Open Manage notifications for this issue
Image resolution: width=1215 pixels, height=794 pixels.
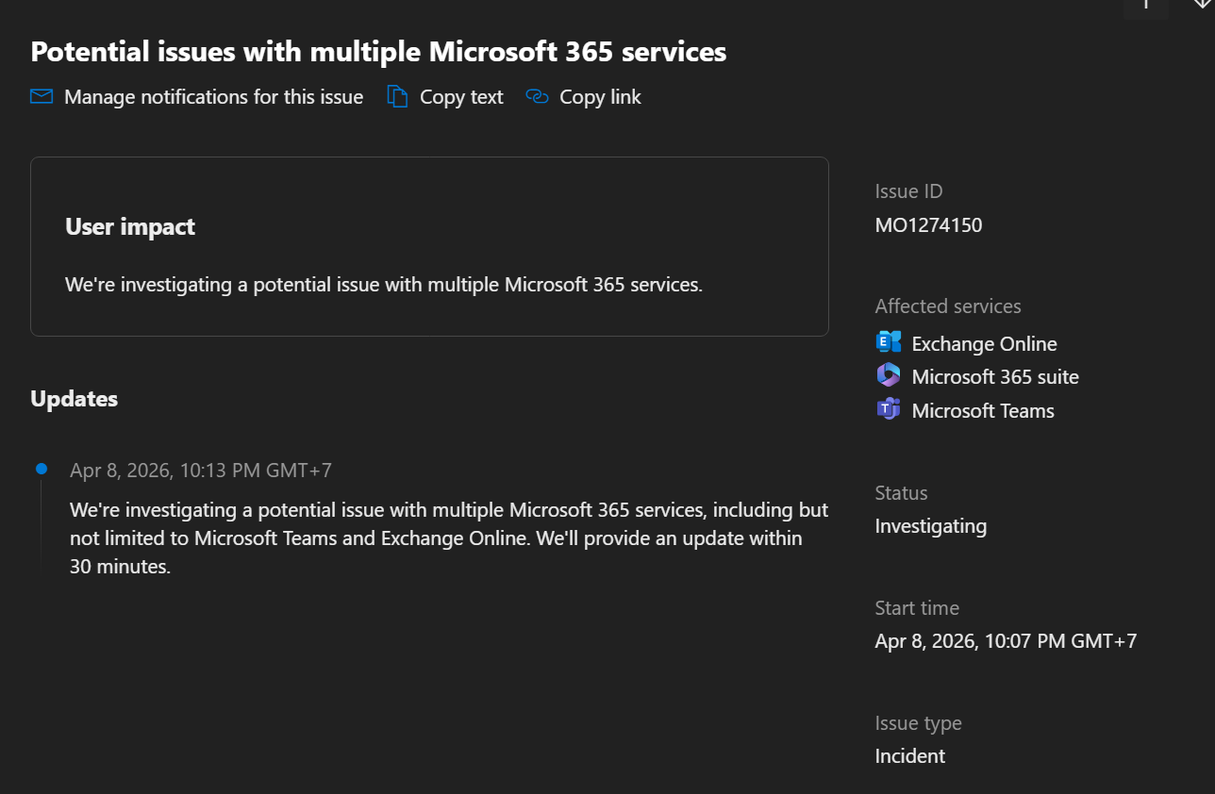213,97
